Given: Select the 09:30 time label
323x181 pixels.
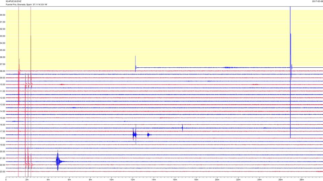Looking at the screenshot, I should [3, 78].
